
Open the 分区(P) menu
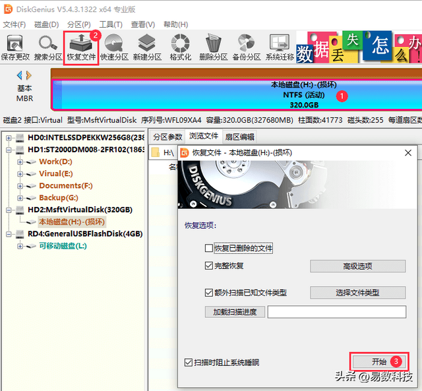(x=79, y=24)
